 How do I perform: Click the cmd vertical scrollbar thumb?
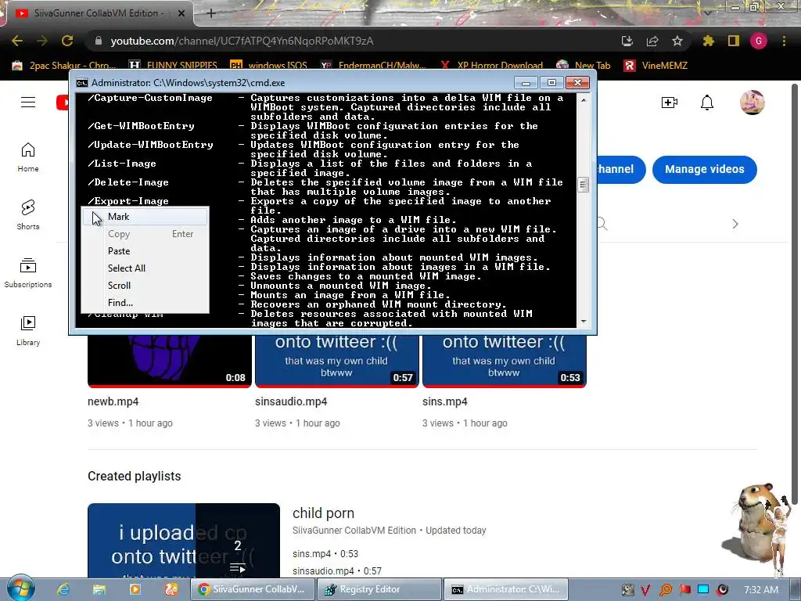click(x=583, y=185)
